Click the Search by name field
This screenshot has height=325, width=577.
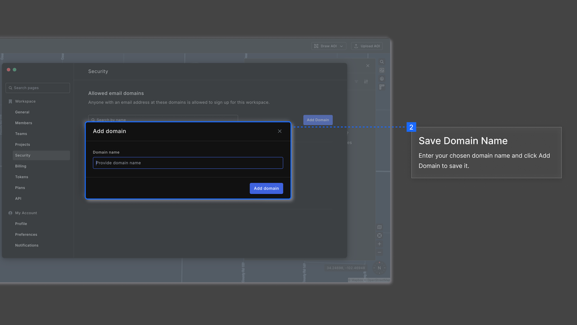pyautogui.click(x=163, y=119)
